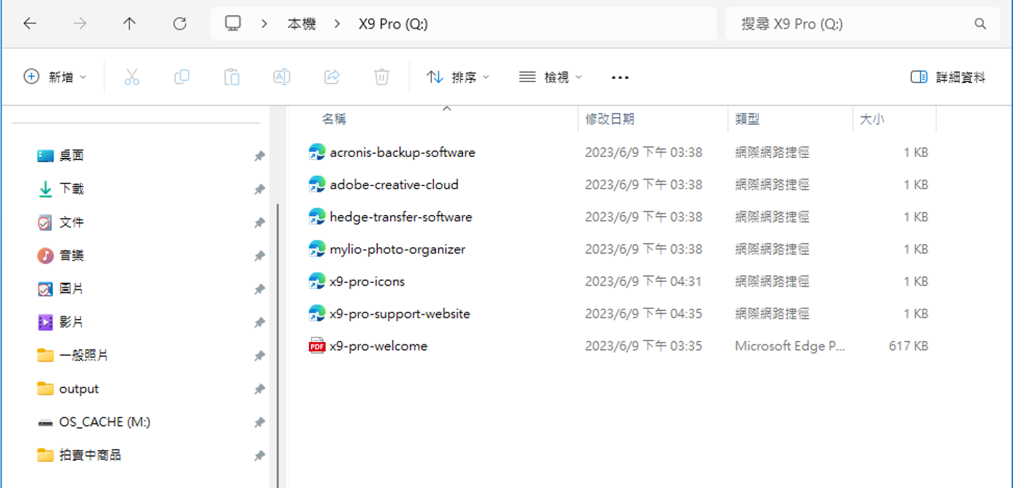1013x488 pixels.
Task: Select the hedge-transfer-software shortcut
Action: (401, 217)
